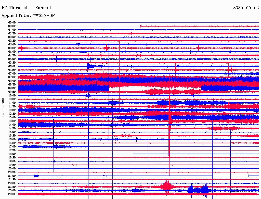Click the 21:00 time label
The image size is (261, 199).
coord(12,176)
